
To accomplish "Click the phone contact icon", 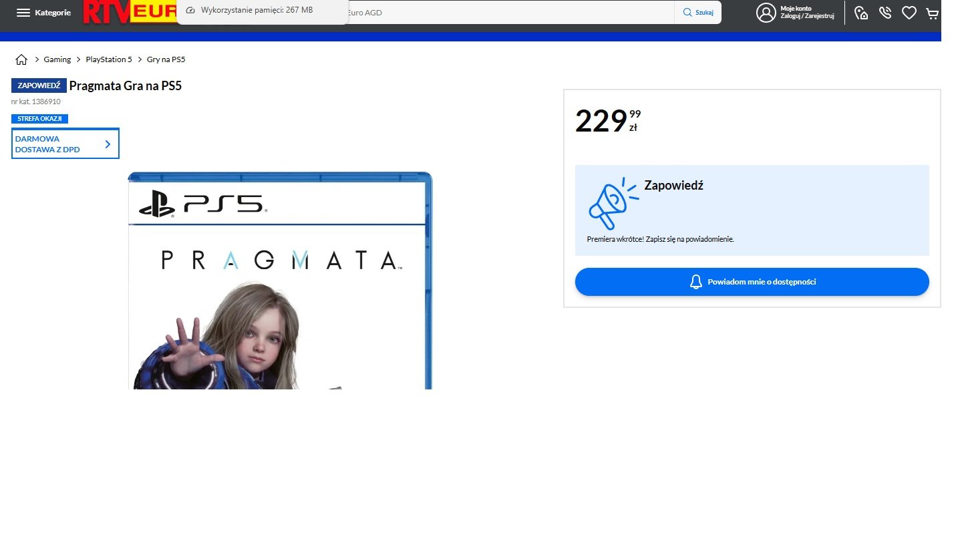I will click(x=885, y=13).
